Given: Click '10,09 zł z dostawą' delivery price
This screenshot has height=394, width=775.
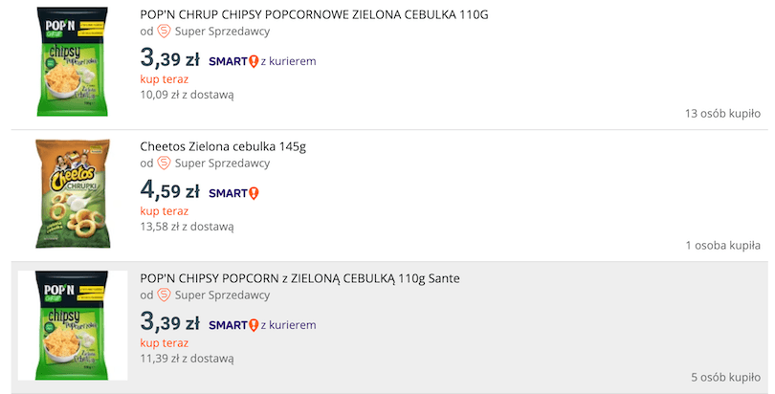Looking at the screenshot, I should (x=187, y=95).
